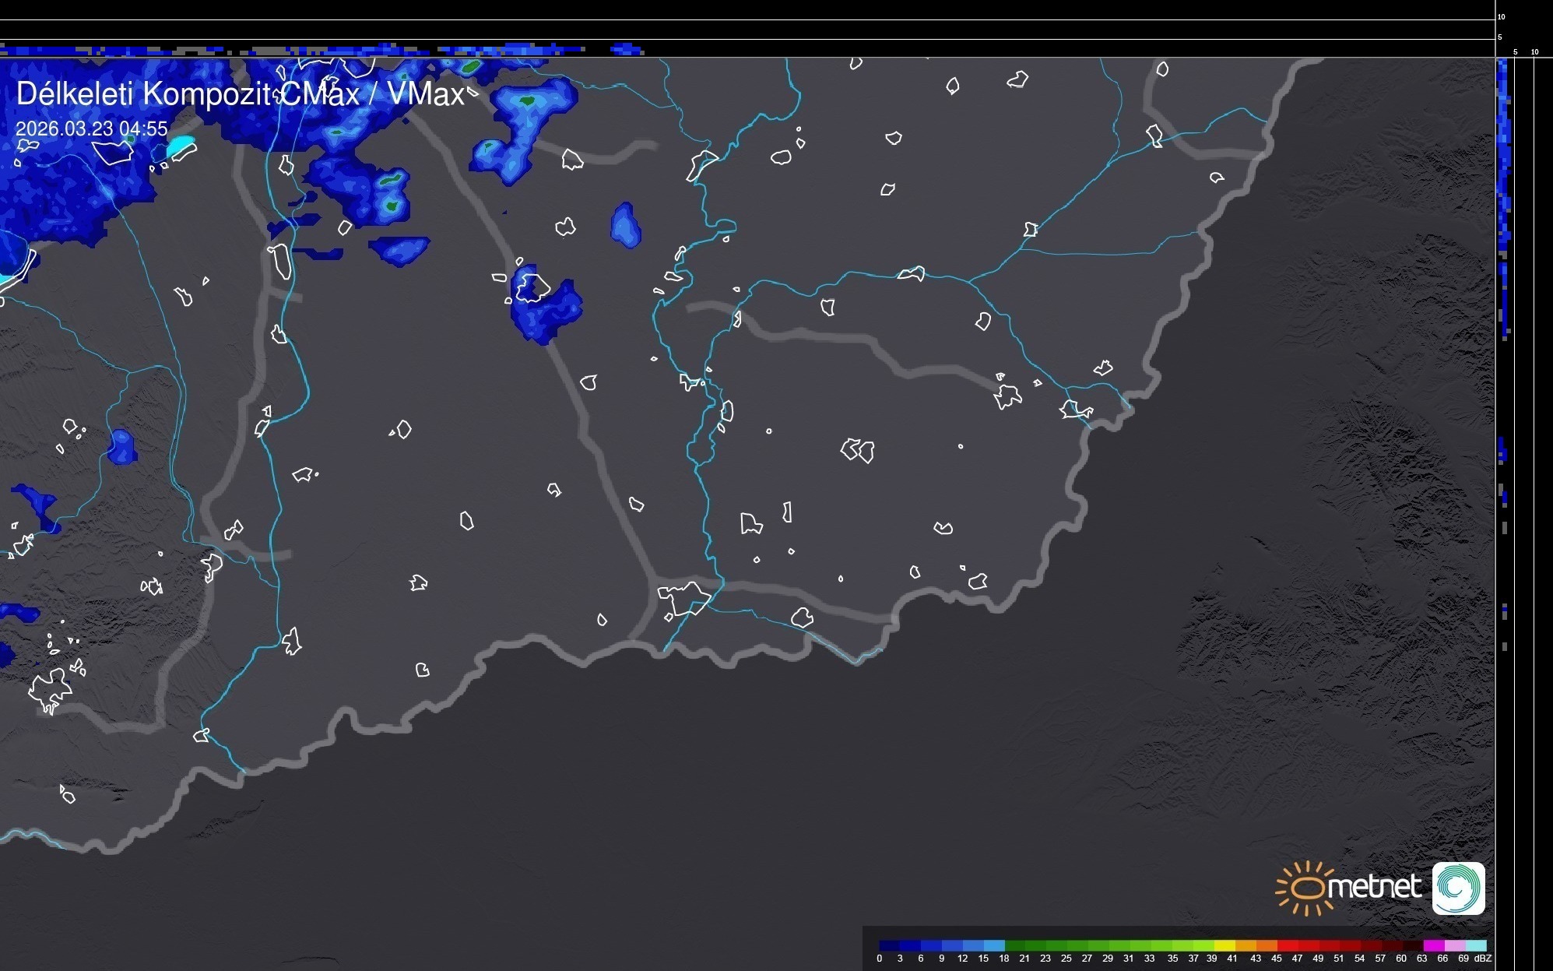Click the dBZ unit label on legend

1483,959
